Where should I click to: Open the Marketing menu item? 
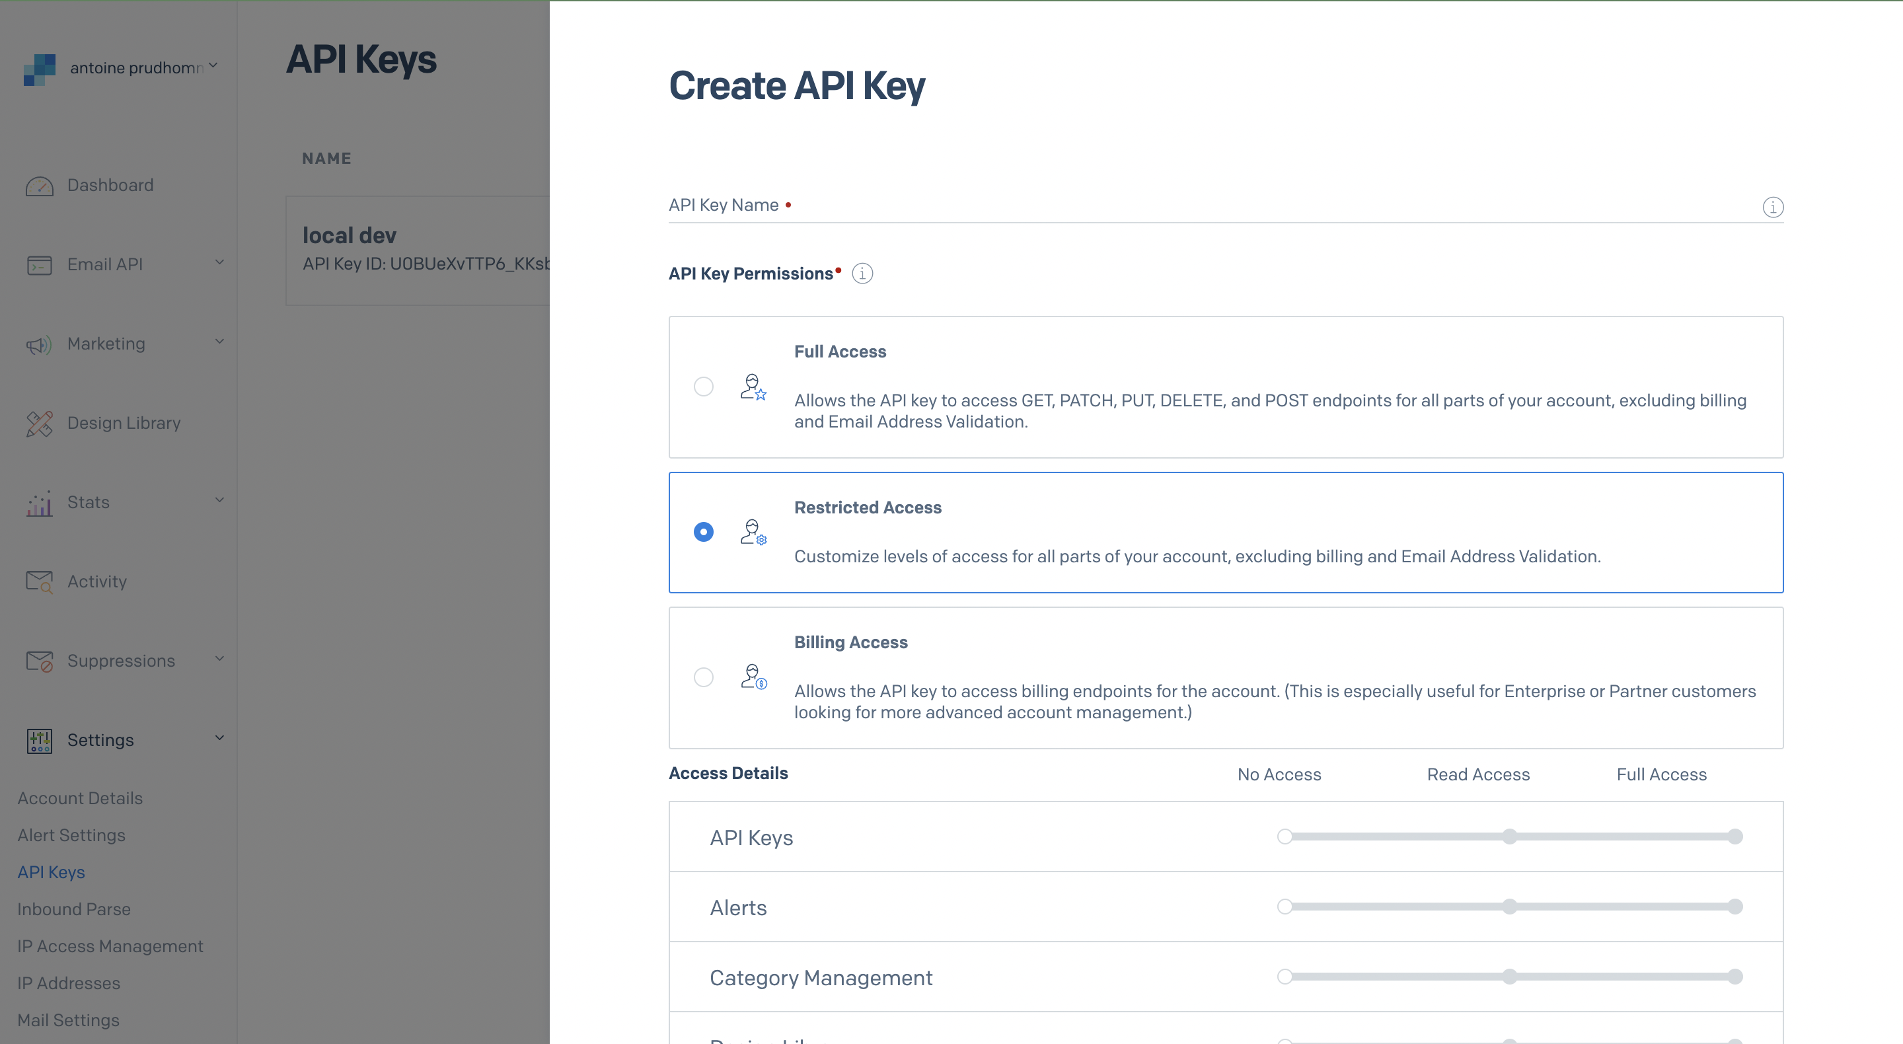(106, 344)
